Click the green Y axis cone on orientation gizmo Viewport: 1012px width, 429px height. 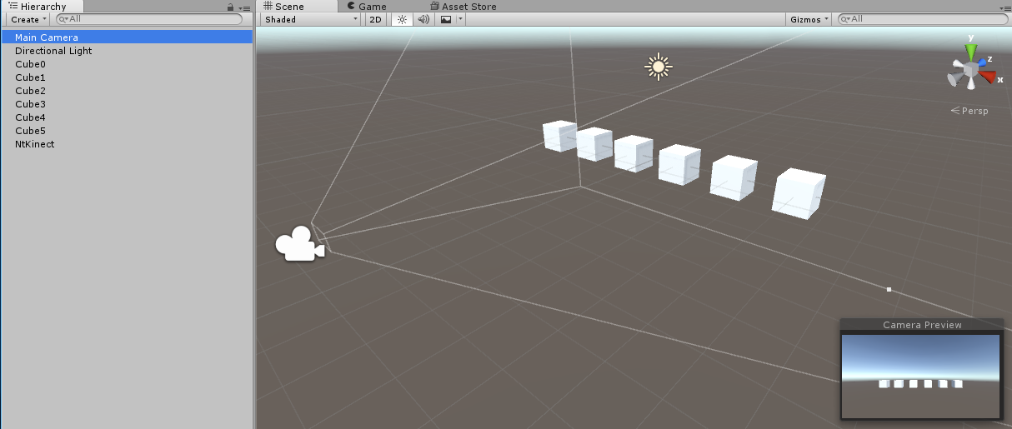pyautogui.click(x=971, y=52)
